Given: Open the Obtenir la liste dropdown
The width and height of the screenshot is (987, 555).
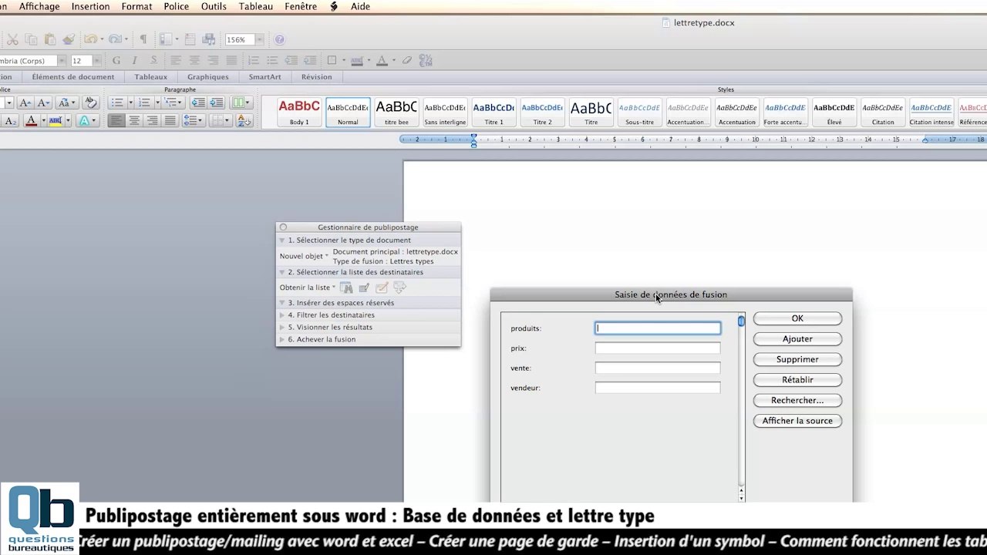Looking at the screenshot, I should pyautogui.click(x=308, y=288).
